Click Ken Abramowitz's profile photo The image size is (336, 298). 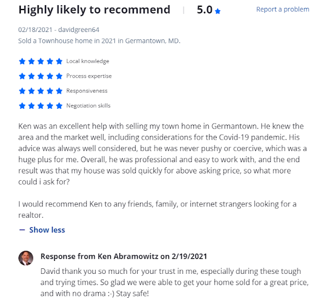26,258
